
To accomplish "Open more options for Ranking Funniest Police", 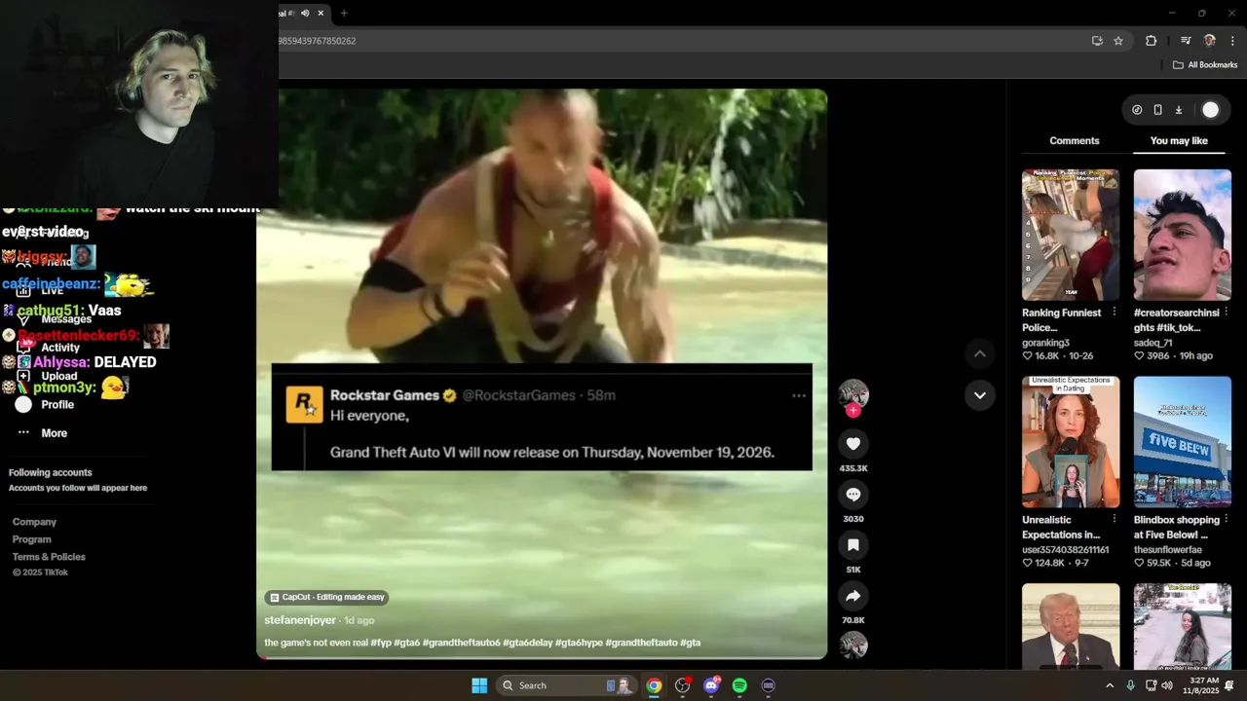I will coord(1114,313).
